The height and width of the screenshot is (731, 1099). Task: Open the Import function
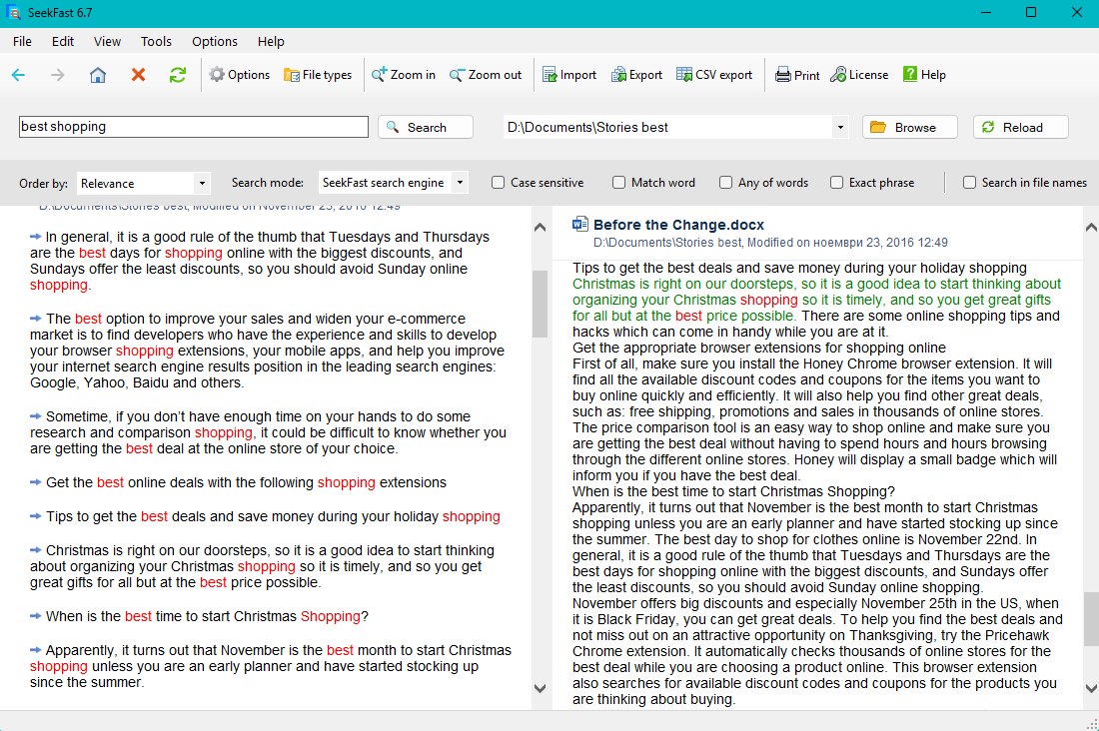click(568, 74)
